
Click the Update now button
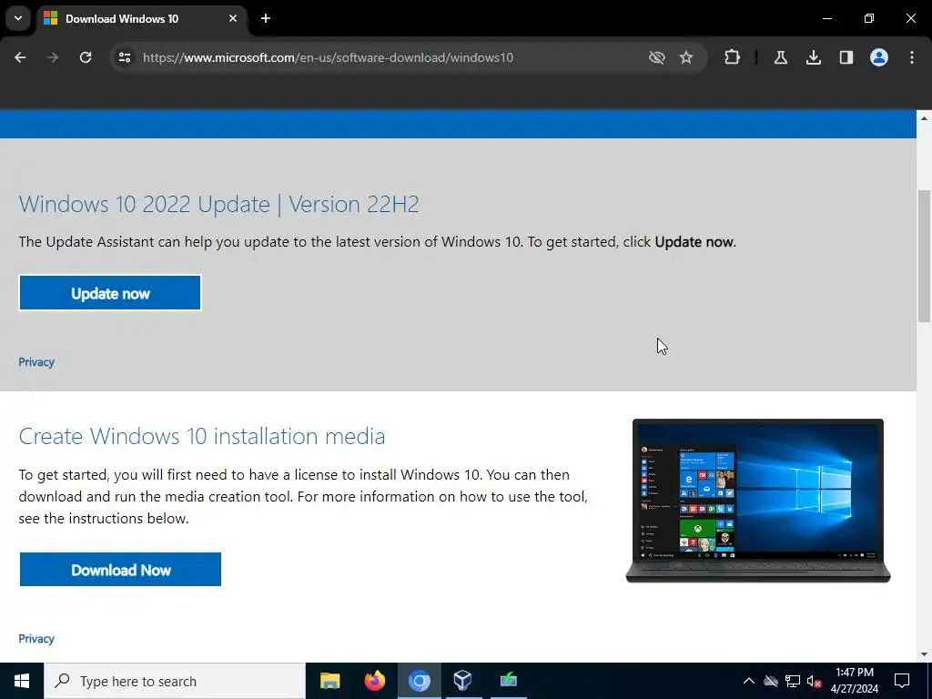click(x=110, y=293)
